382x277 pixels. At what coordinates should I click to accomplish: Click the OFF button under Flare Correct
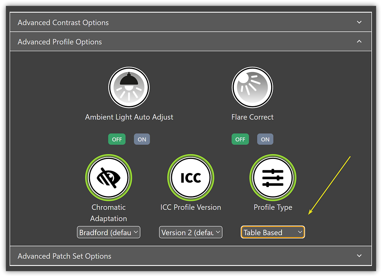tap(240, 139)
